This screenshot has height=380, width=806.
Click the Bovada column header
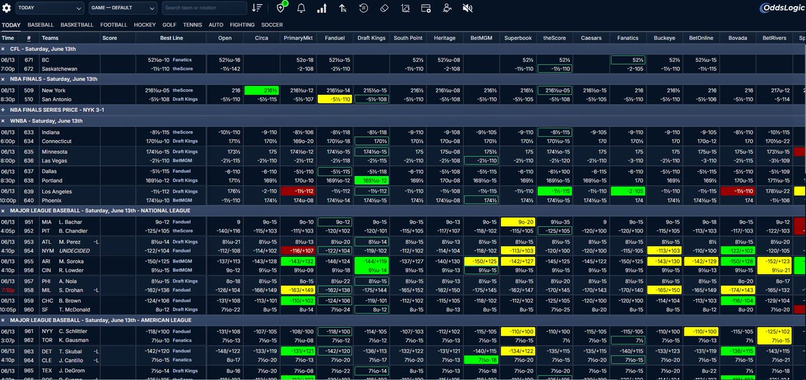[x=737, y=38]
